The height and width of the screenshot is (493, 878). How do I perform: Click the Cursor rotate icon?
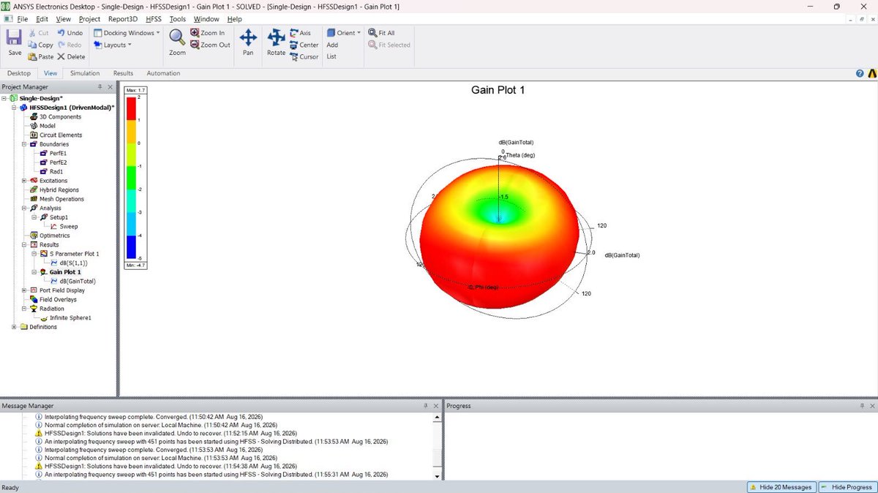[x=294, y=56]
